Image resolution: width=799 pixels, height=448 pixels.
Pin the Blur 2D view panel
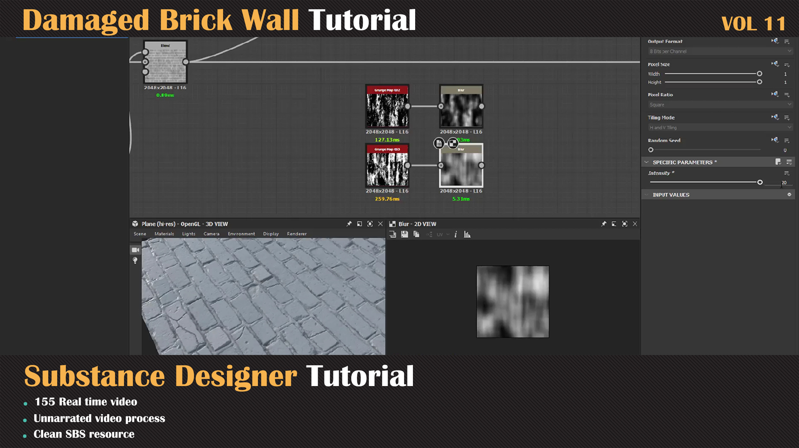pyautogui.click(x=603, y=224)
